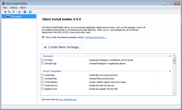Click the X delete toolbar icon
The image size is (182, 110).
14,12
